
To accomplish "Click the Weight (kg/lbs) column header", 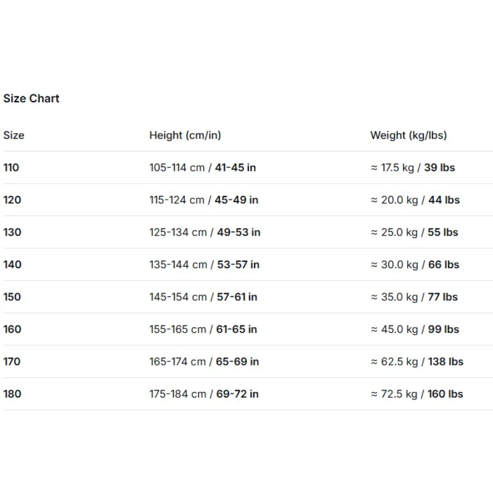I will 409,135.
